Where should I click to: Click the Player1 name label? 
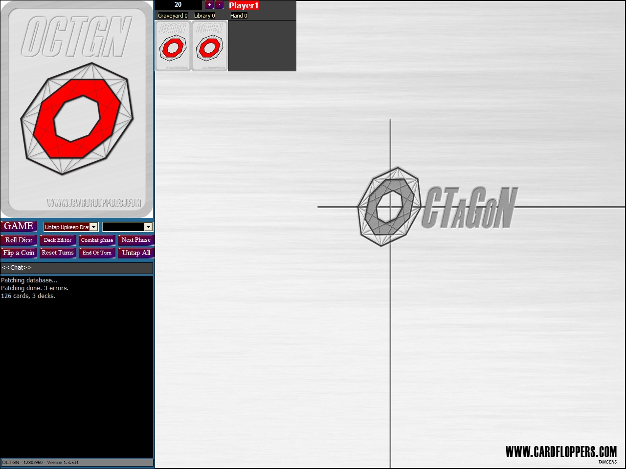point(244,5)
